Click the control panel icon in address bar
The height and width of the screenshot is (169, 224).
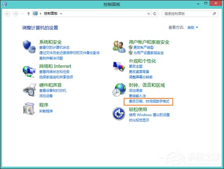35,13
